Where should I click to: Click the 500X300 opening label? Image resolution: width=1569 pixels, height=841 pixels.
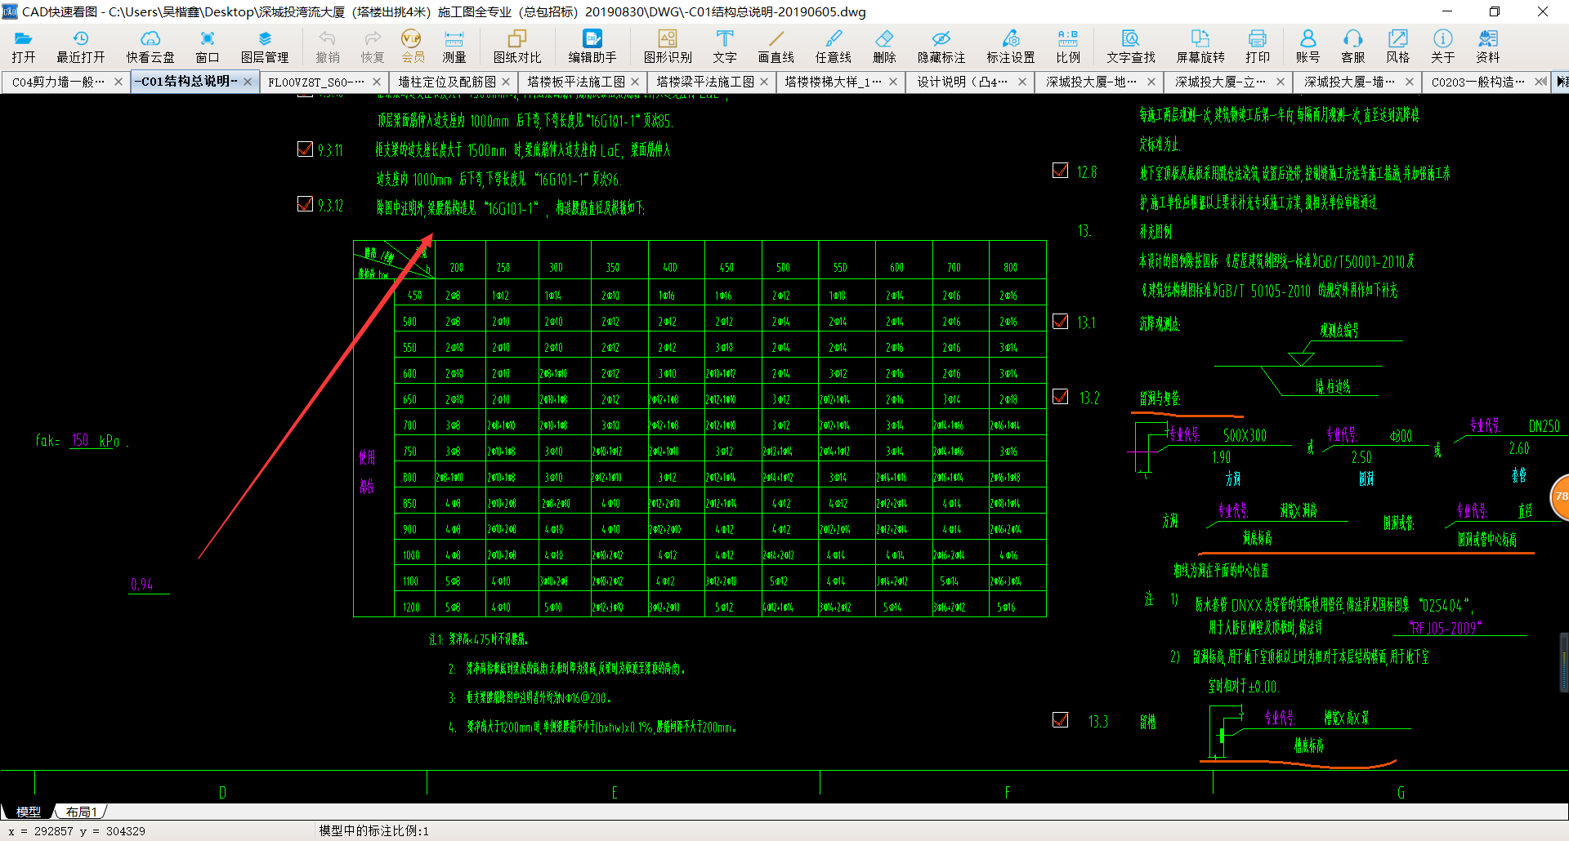[x=1245, y=435]
